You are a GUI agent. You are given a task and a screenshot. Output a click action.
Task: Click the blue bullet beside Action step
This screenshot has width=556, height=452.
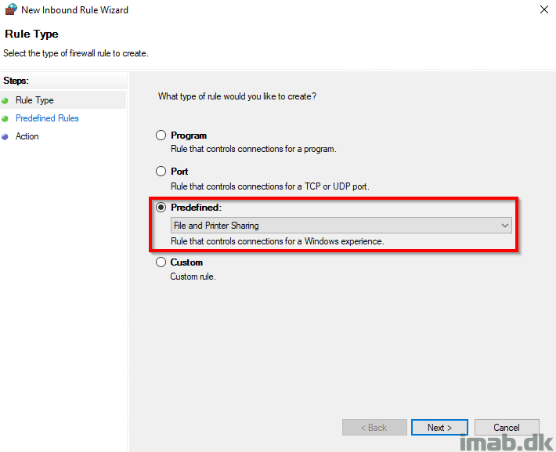click(5, 136)
